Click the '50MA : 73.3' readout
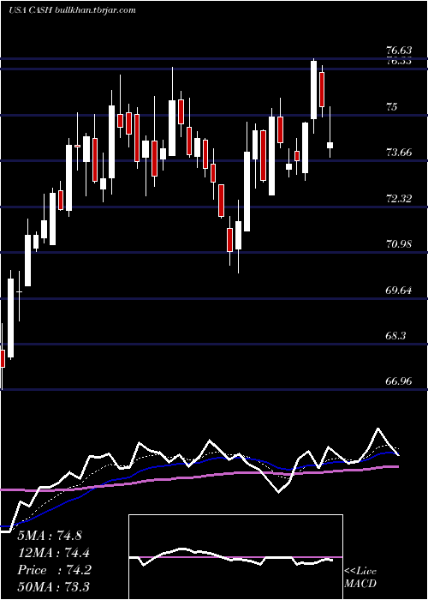428x600 pixels. coord(54,587)
